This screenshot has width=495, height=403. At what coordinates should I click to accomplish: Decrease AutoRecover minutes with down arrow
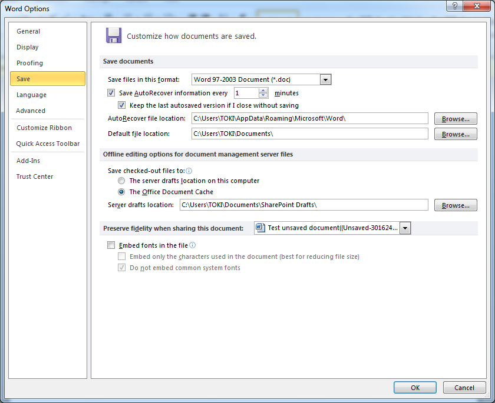tap(263, 95)
